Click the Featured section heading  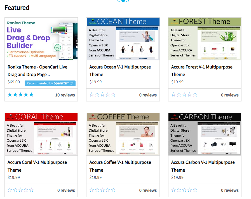17,8
